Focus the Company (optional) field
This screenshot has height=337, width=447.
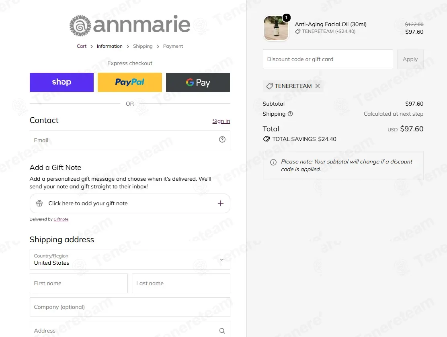tap(130, 307)
